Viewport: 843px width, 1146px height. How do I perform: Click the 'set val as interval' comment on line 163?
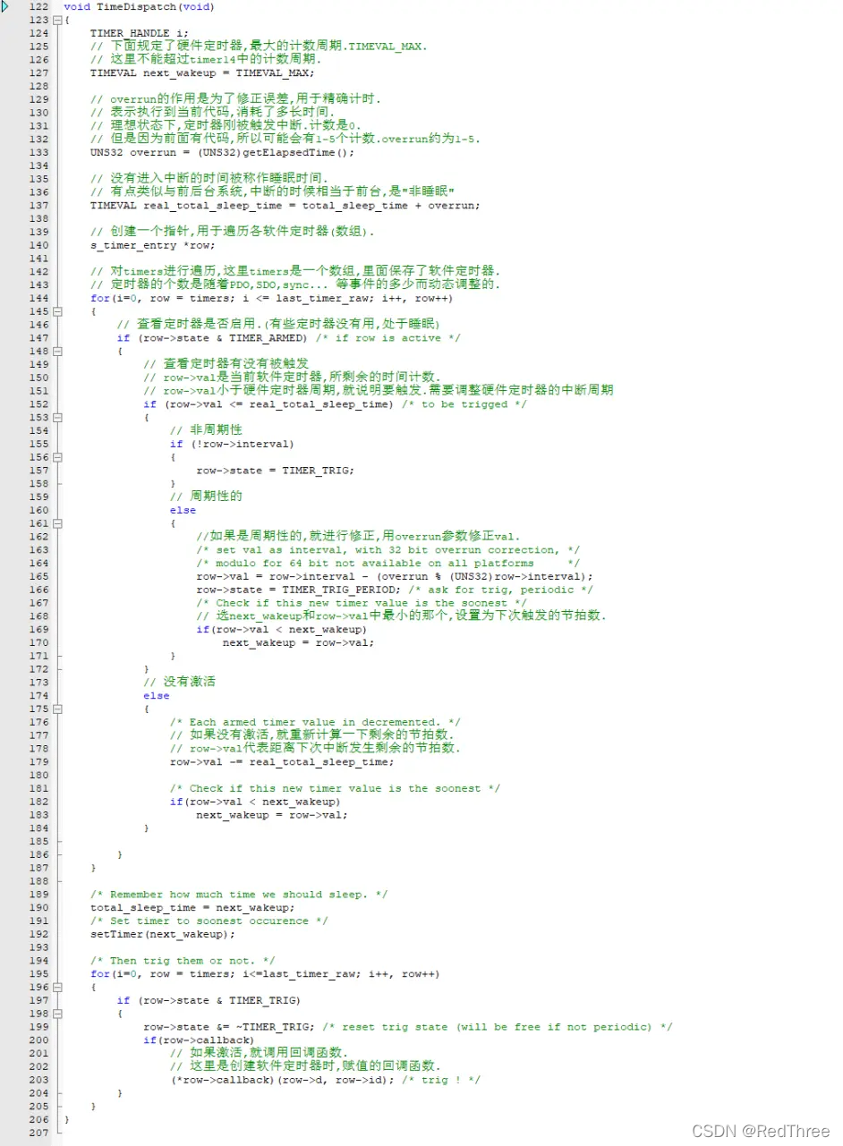pyautogui.click(x=387, y=550)
